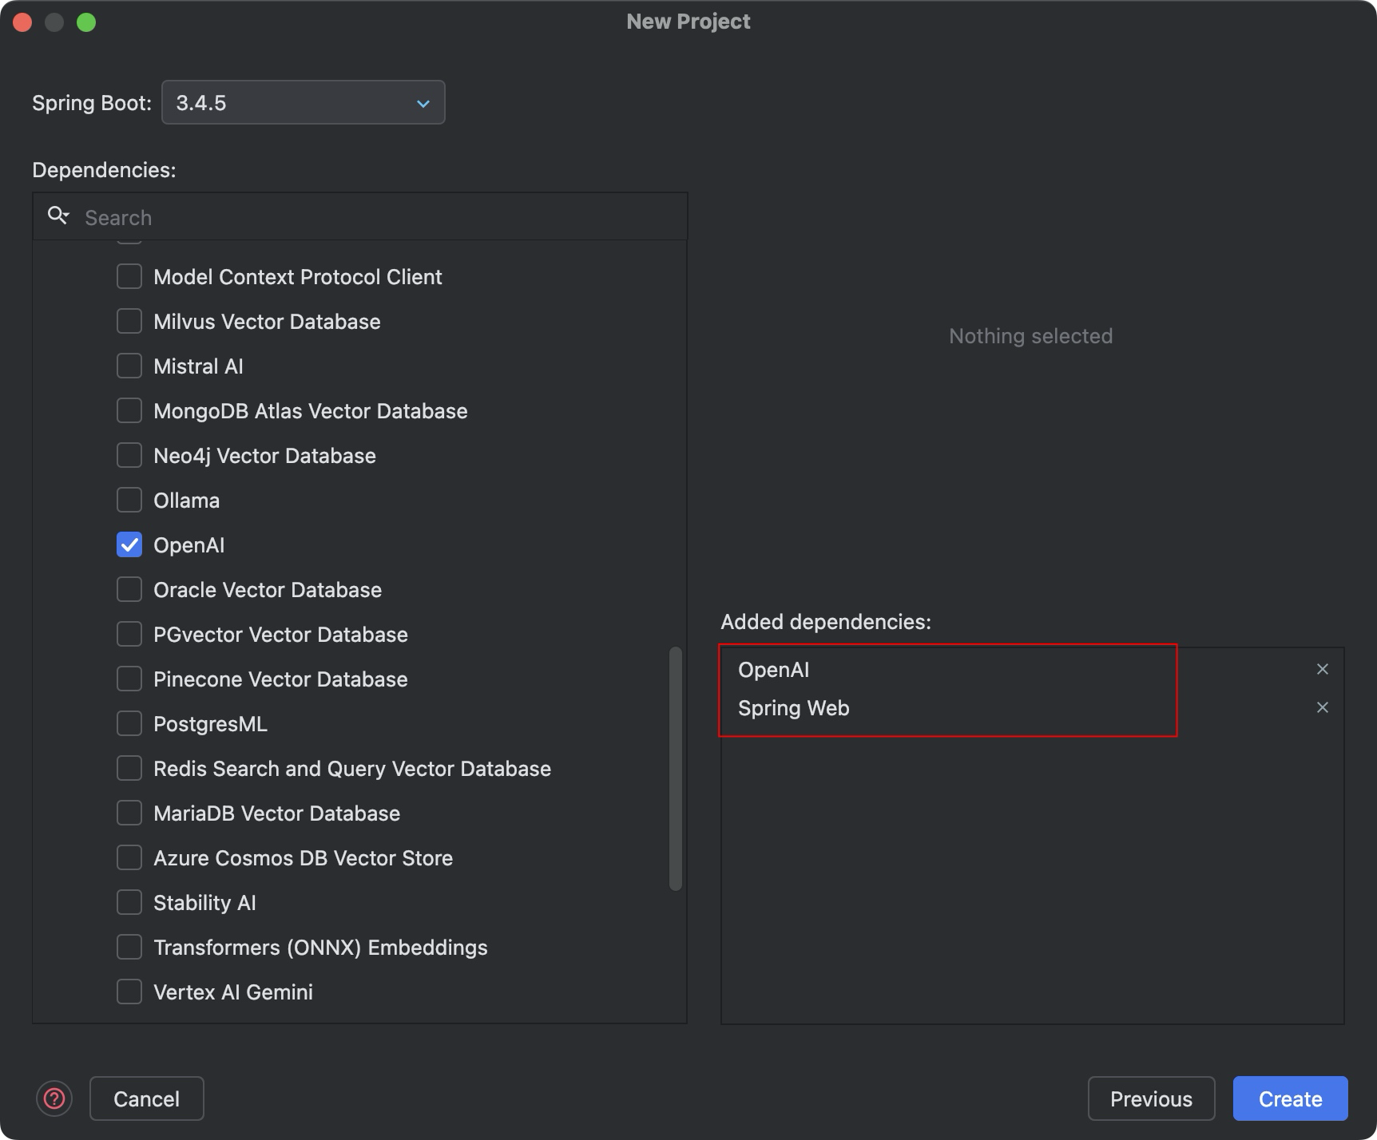This screenshot has height=1140, width=1377.
Task: Enable the Stability AI dependency
Action: 129,902
